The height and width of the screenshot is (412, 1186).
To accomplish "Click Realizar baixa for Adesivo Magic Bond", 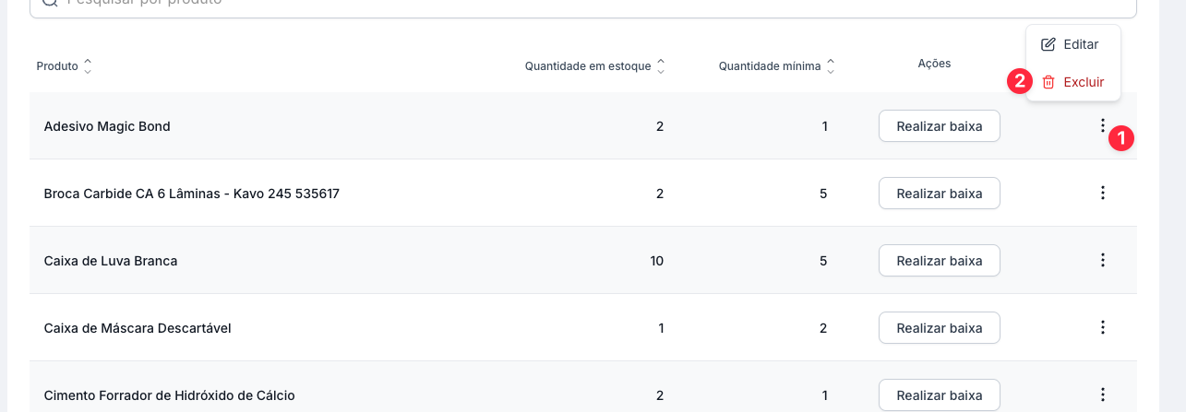I will [939, 126].
